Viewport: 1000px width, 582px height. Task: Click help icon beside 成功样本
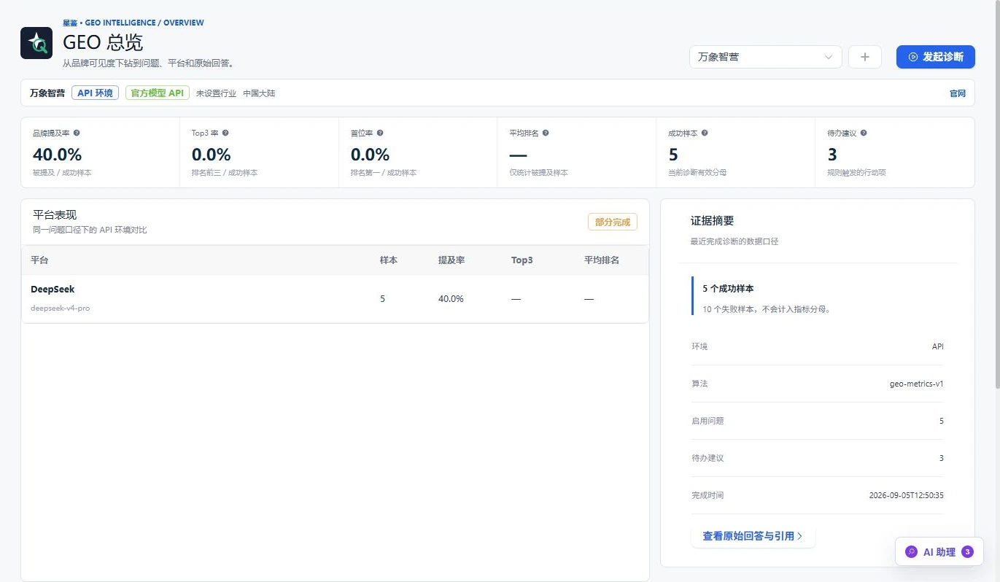(705, 133)
